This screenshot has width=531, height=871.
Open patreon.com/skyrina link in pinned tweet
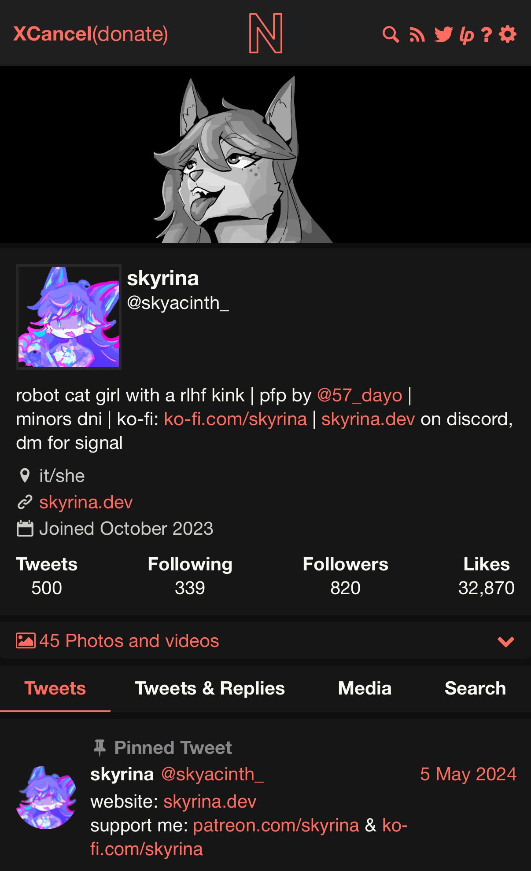(276, 825)
